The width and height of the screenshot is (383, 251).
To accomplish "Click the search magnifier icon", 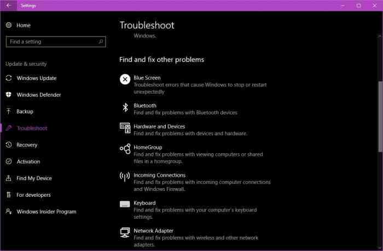I will click(x=101, y=42).
